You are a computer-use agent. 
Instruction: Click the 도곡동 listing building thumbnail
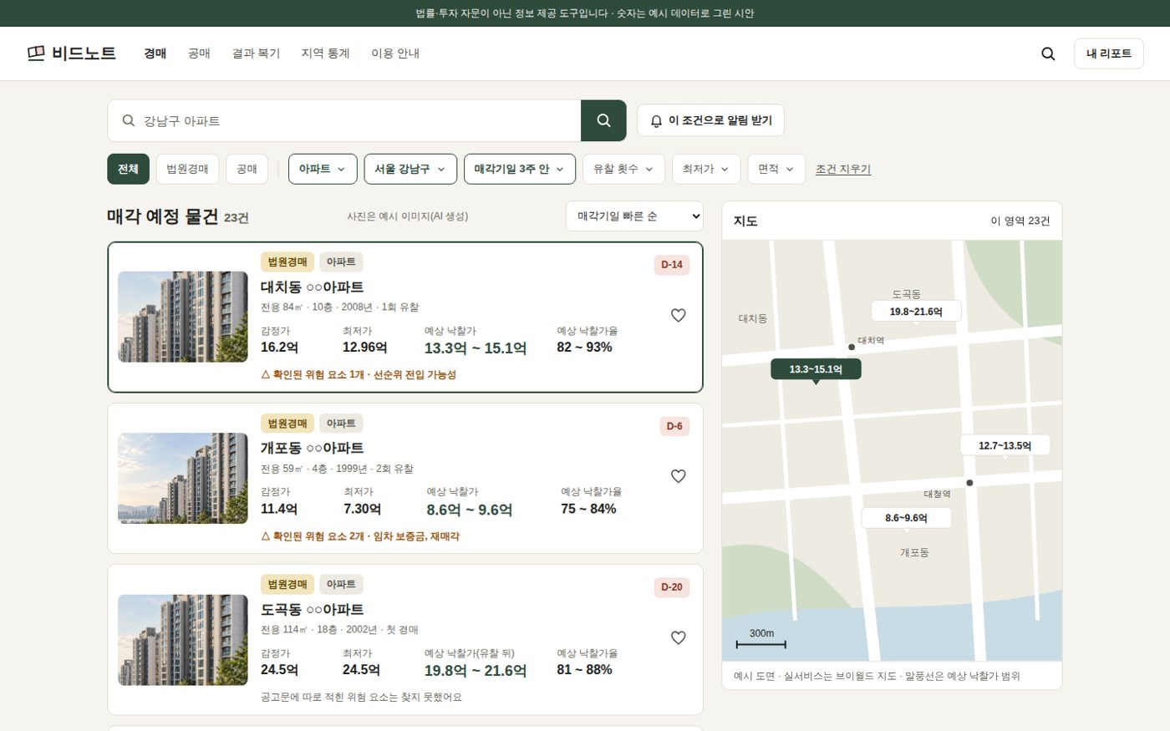click(183, 640)
